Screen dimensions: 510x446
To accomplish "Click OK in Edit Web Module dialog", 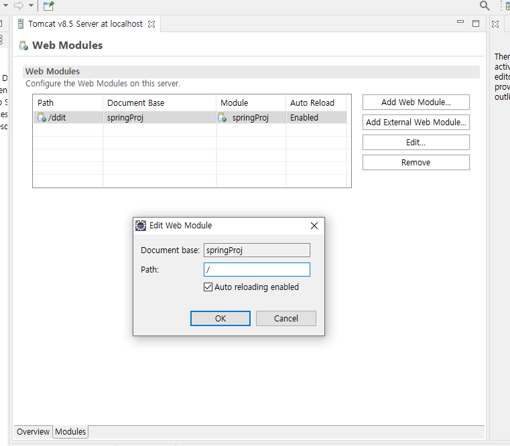I will (x=220, y=318).
